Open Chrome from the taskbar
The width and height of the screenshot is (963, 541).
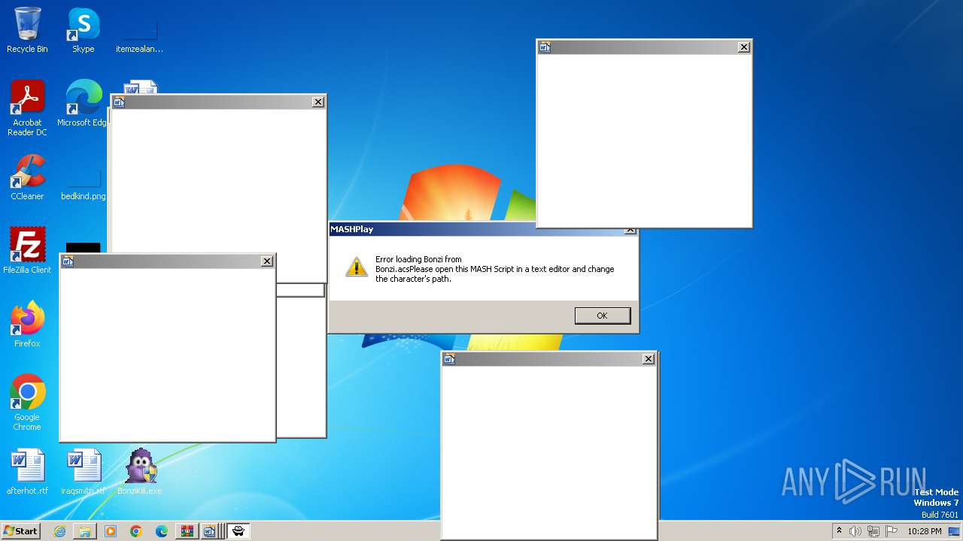[136, 531]
